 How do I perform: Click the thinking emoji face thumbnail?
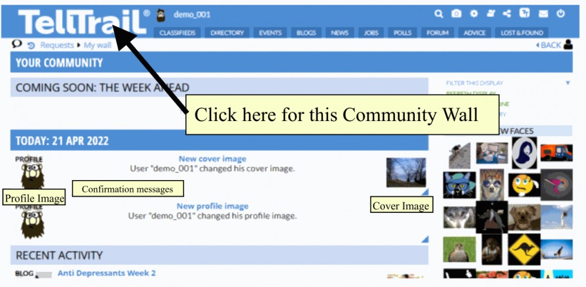click(524, 185)
